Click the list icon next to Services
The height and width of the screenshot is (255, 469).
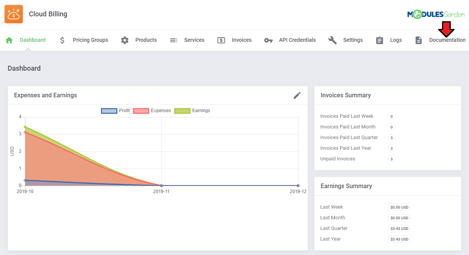tap(174, 40)
